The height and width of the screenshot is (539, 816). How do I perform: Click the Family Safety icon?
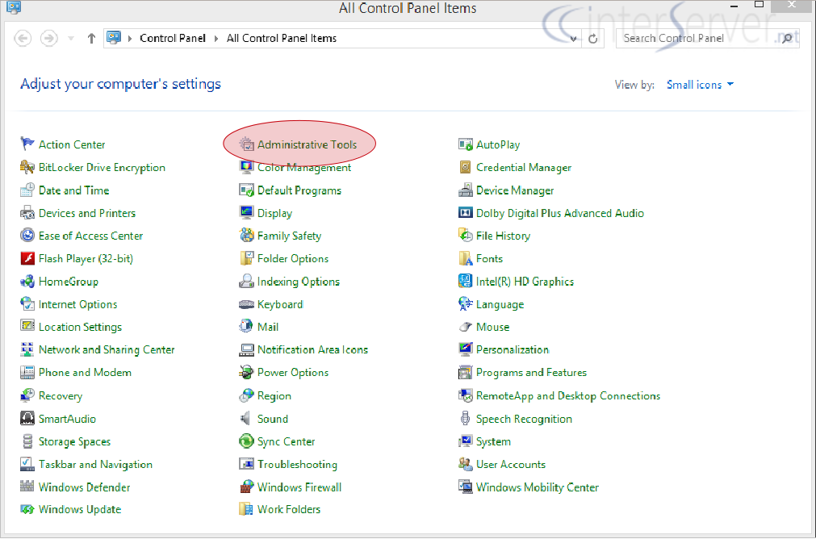click(246, 235)
